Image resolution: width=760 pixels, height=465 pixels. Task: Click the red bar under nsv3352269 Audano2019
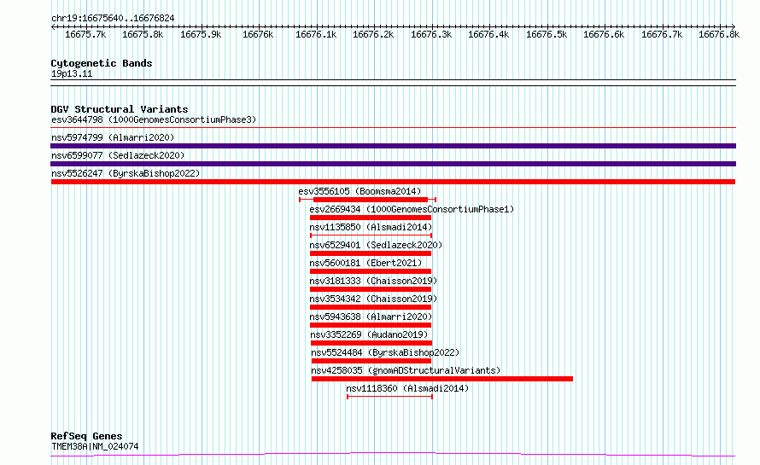371,343
